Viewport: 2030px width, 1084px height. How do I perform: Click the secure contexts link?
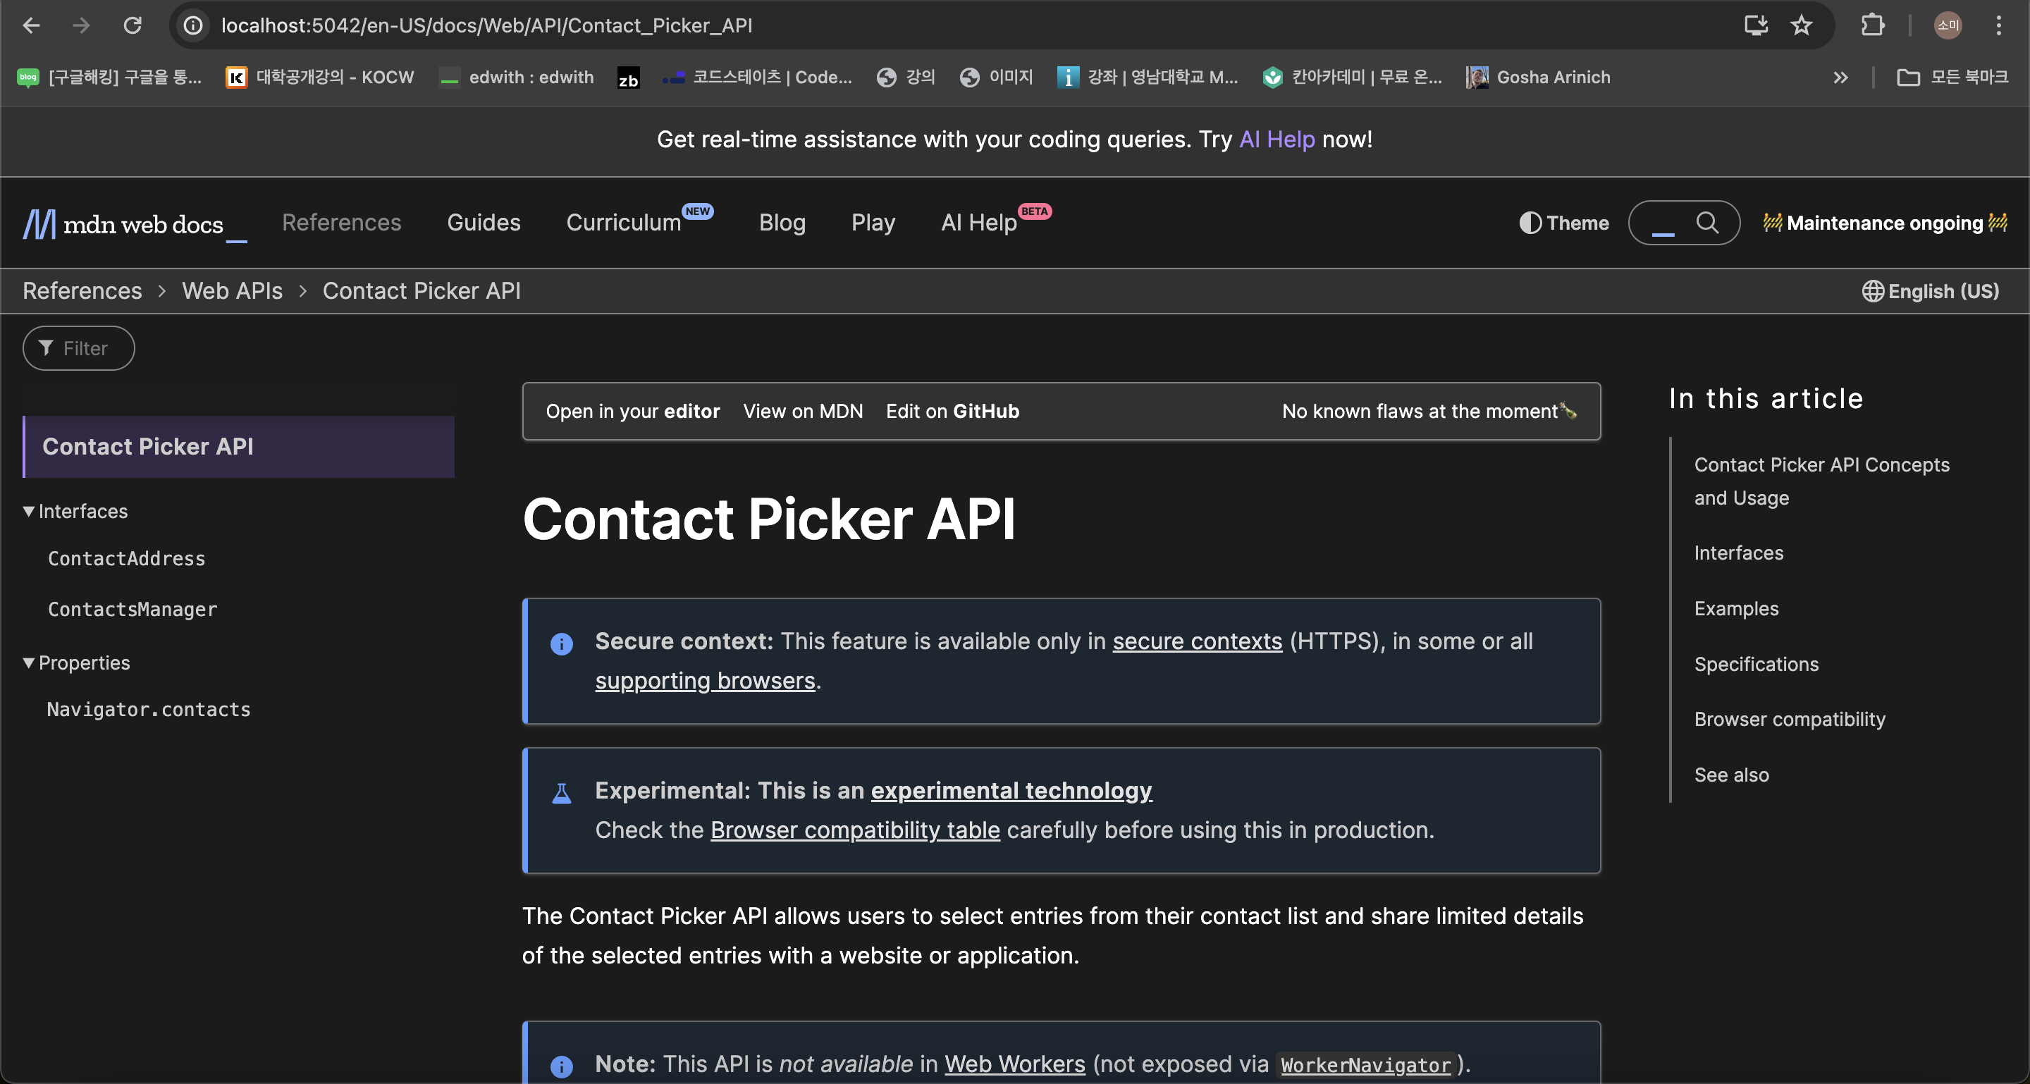[x=1196, y=641]
